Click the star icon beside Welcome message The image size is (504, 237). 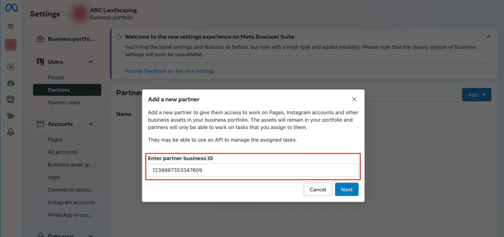click(119, 37)
